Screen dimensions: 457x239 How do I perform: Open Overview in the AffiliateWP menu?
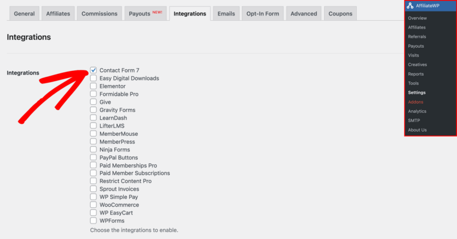click(x=417, y=18)
